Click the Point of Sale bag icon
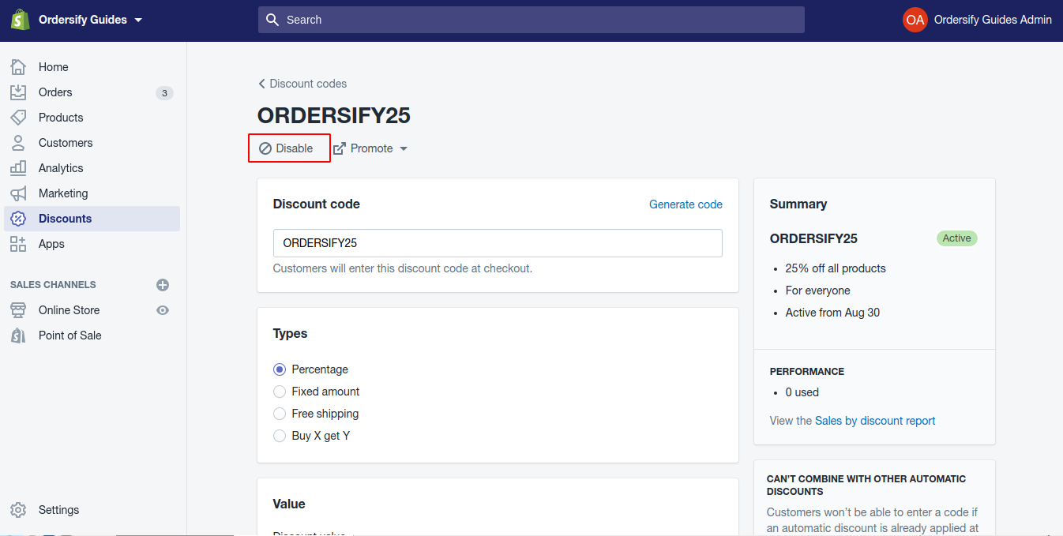This screenshot has height=536, width=1063. 18,335
